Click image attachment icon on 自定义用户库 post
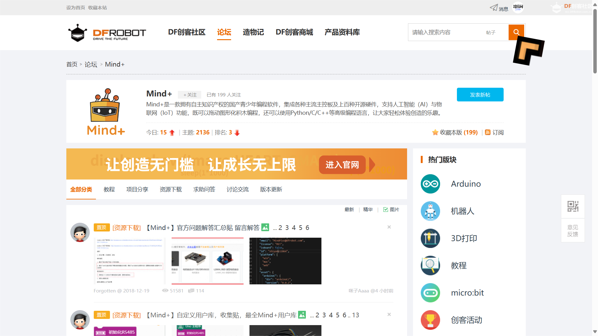 pos(302,315)
